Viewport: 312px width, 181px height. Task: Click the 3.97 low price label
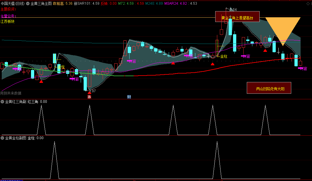tap(92, 91)
